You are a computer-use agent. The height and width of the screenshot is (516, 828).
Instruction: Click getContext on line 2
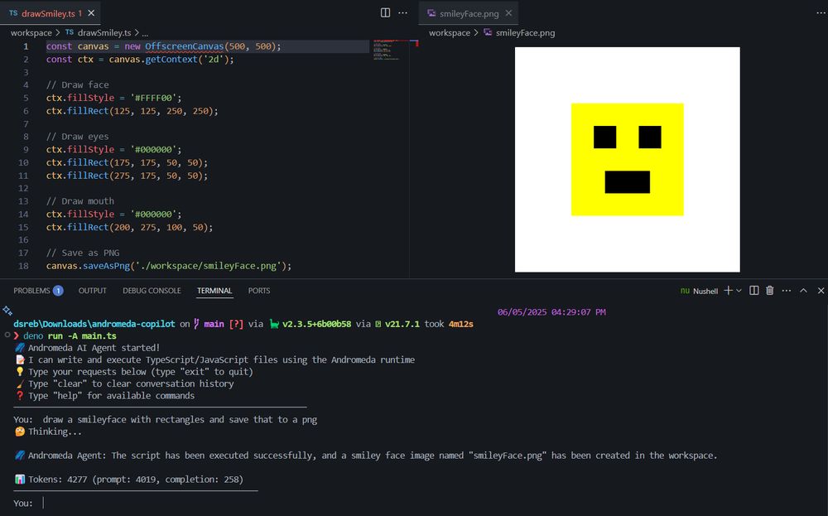[x=171, y=59]
